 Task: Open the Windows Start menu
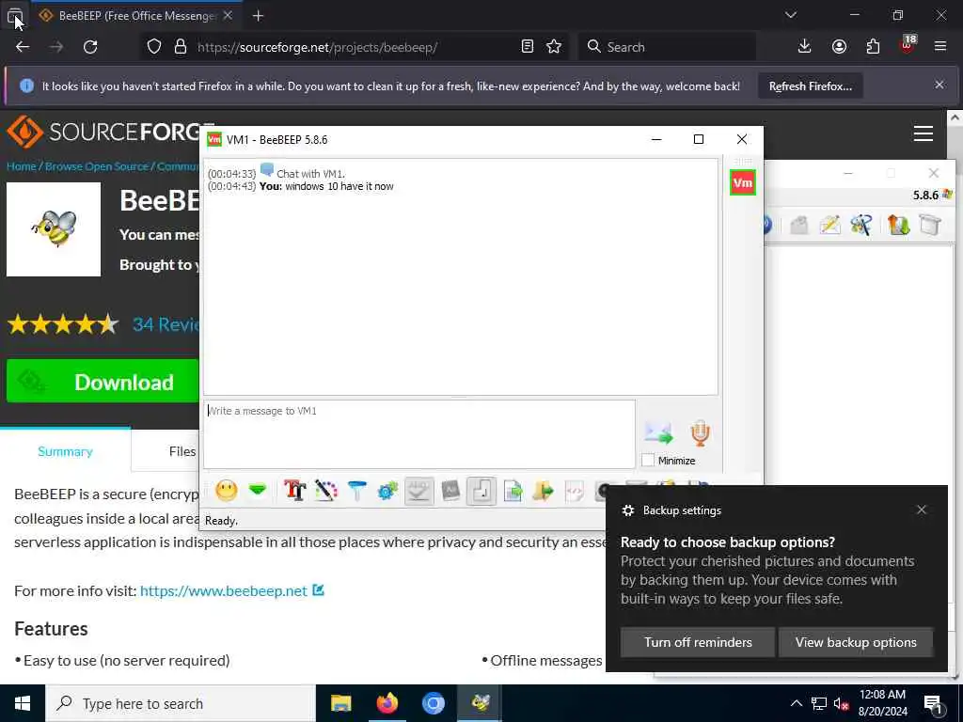pyautogui.click(x=23, y=703)
